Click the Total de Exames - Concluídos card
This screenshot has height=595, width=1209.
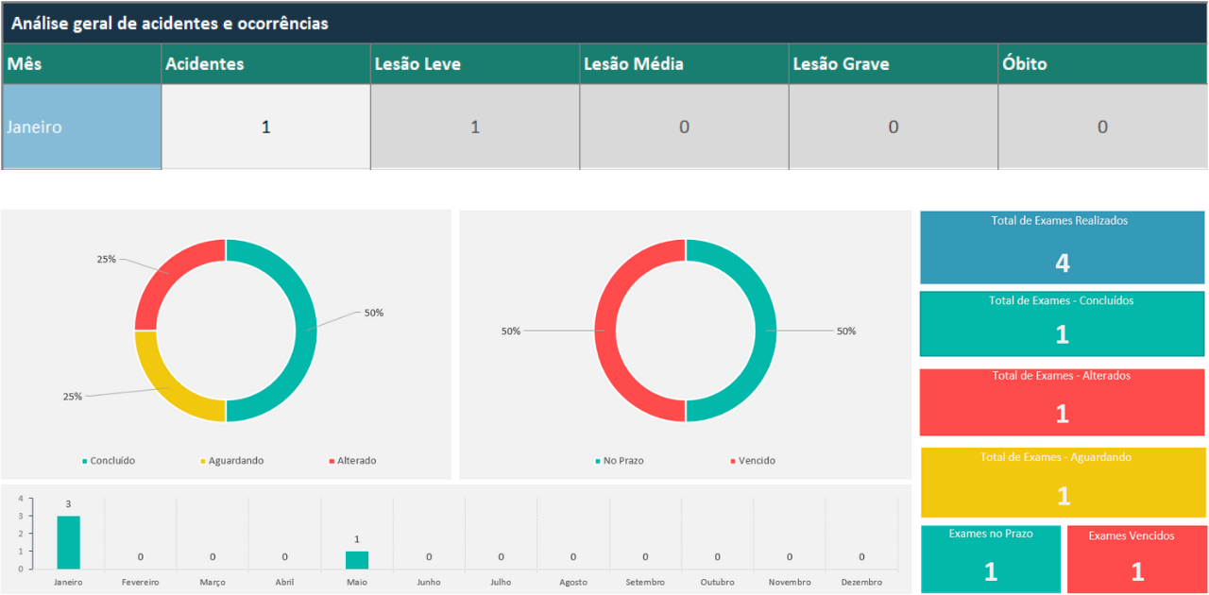pos(1062,324)
